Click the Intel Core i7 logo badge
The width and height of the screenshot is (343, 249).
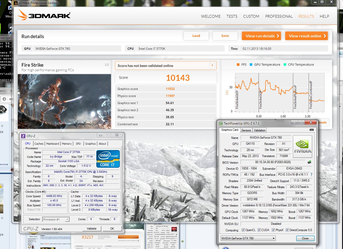click(x=108, y=159)
